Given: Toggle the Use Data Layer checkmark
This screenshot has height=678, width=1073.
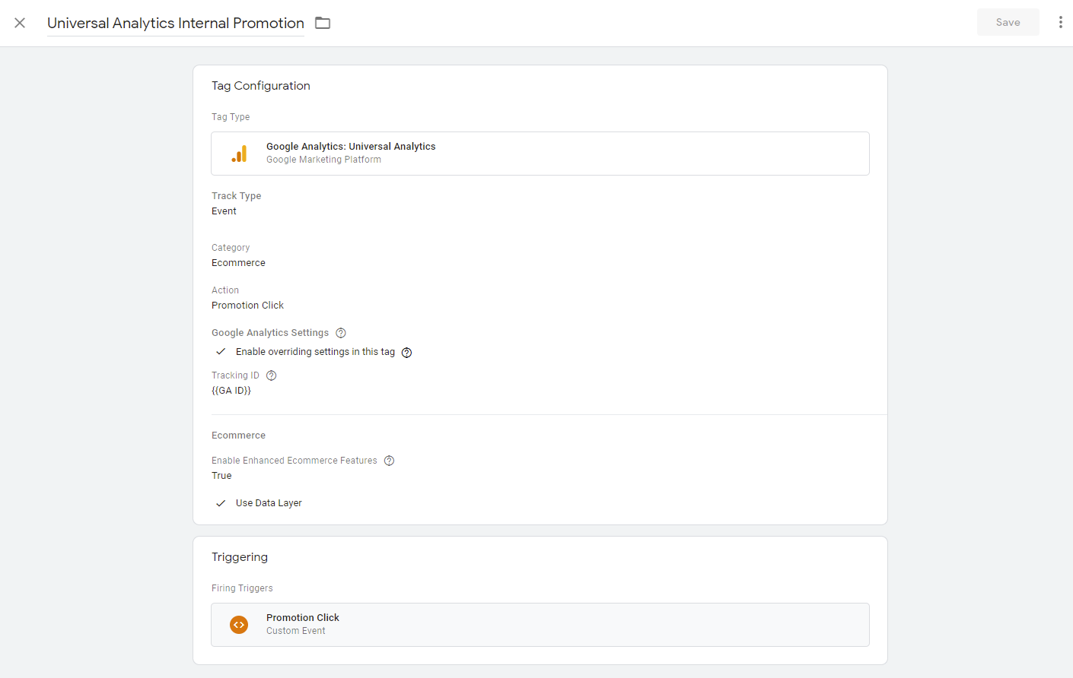Looking at the screenshot, I should pyautogui.click(x=221, y=503).
